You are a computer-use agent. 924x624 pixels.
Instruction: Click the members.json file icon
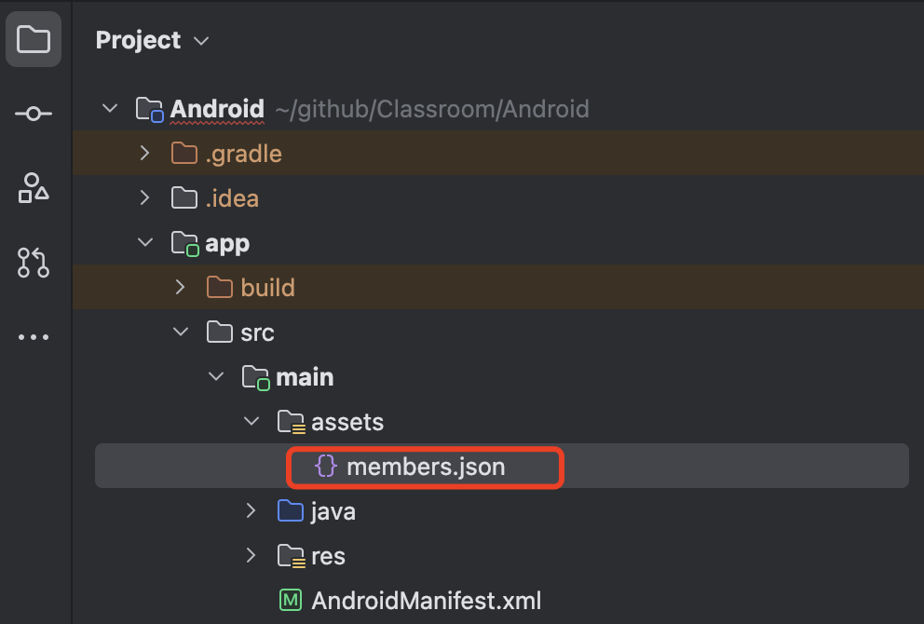point(325,467)
